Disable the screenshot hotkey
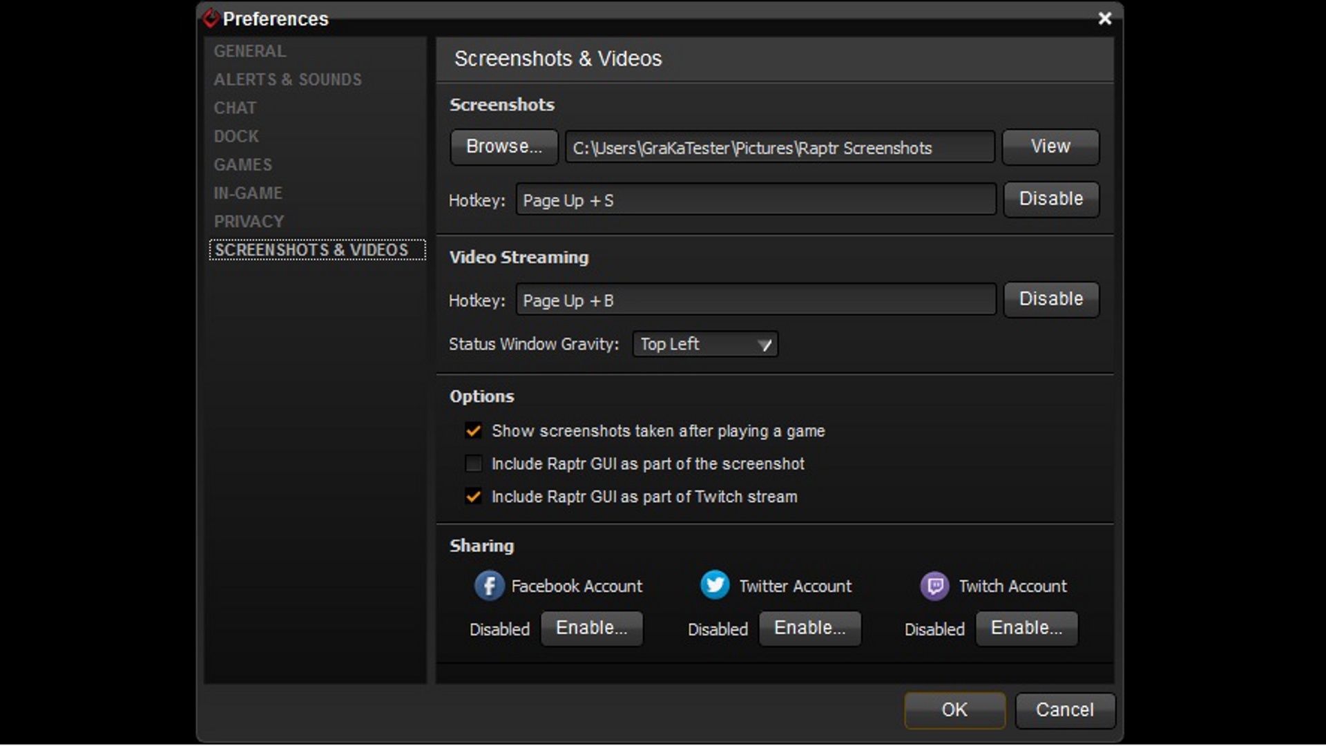 (x=1050, y=199)
